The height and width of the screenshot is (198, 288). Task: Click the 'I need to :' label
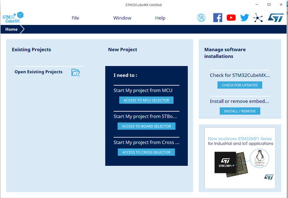pos(125,75)
